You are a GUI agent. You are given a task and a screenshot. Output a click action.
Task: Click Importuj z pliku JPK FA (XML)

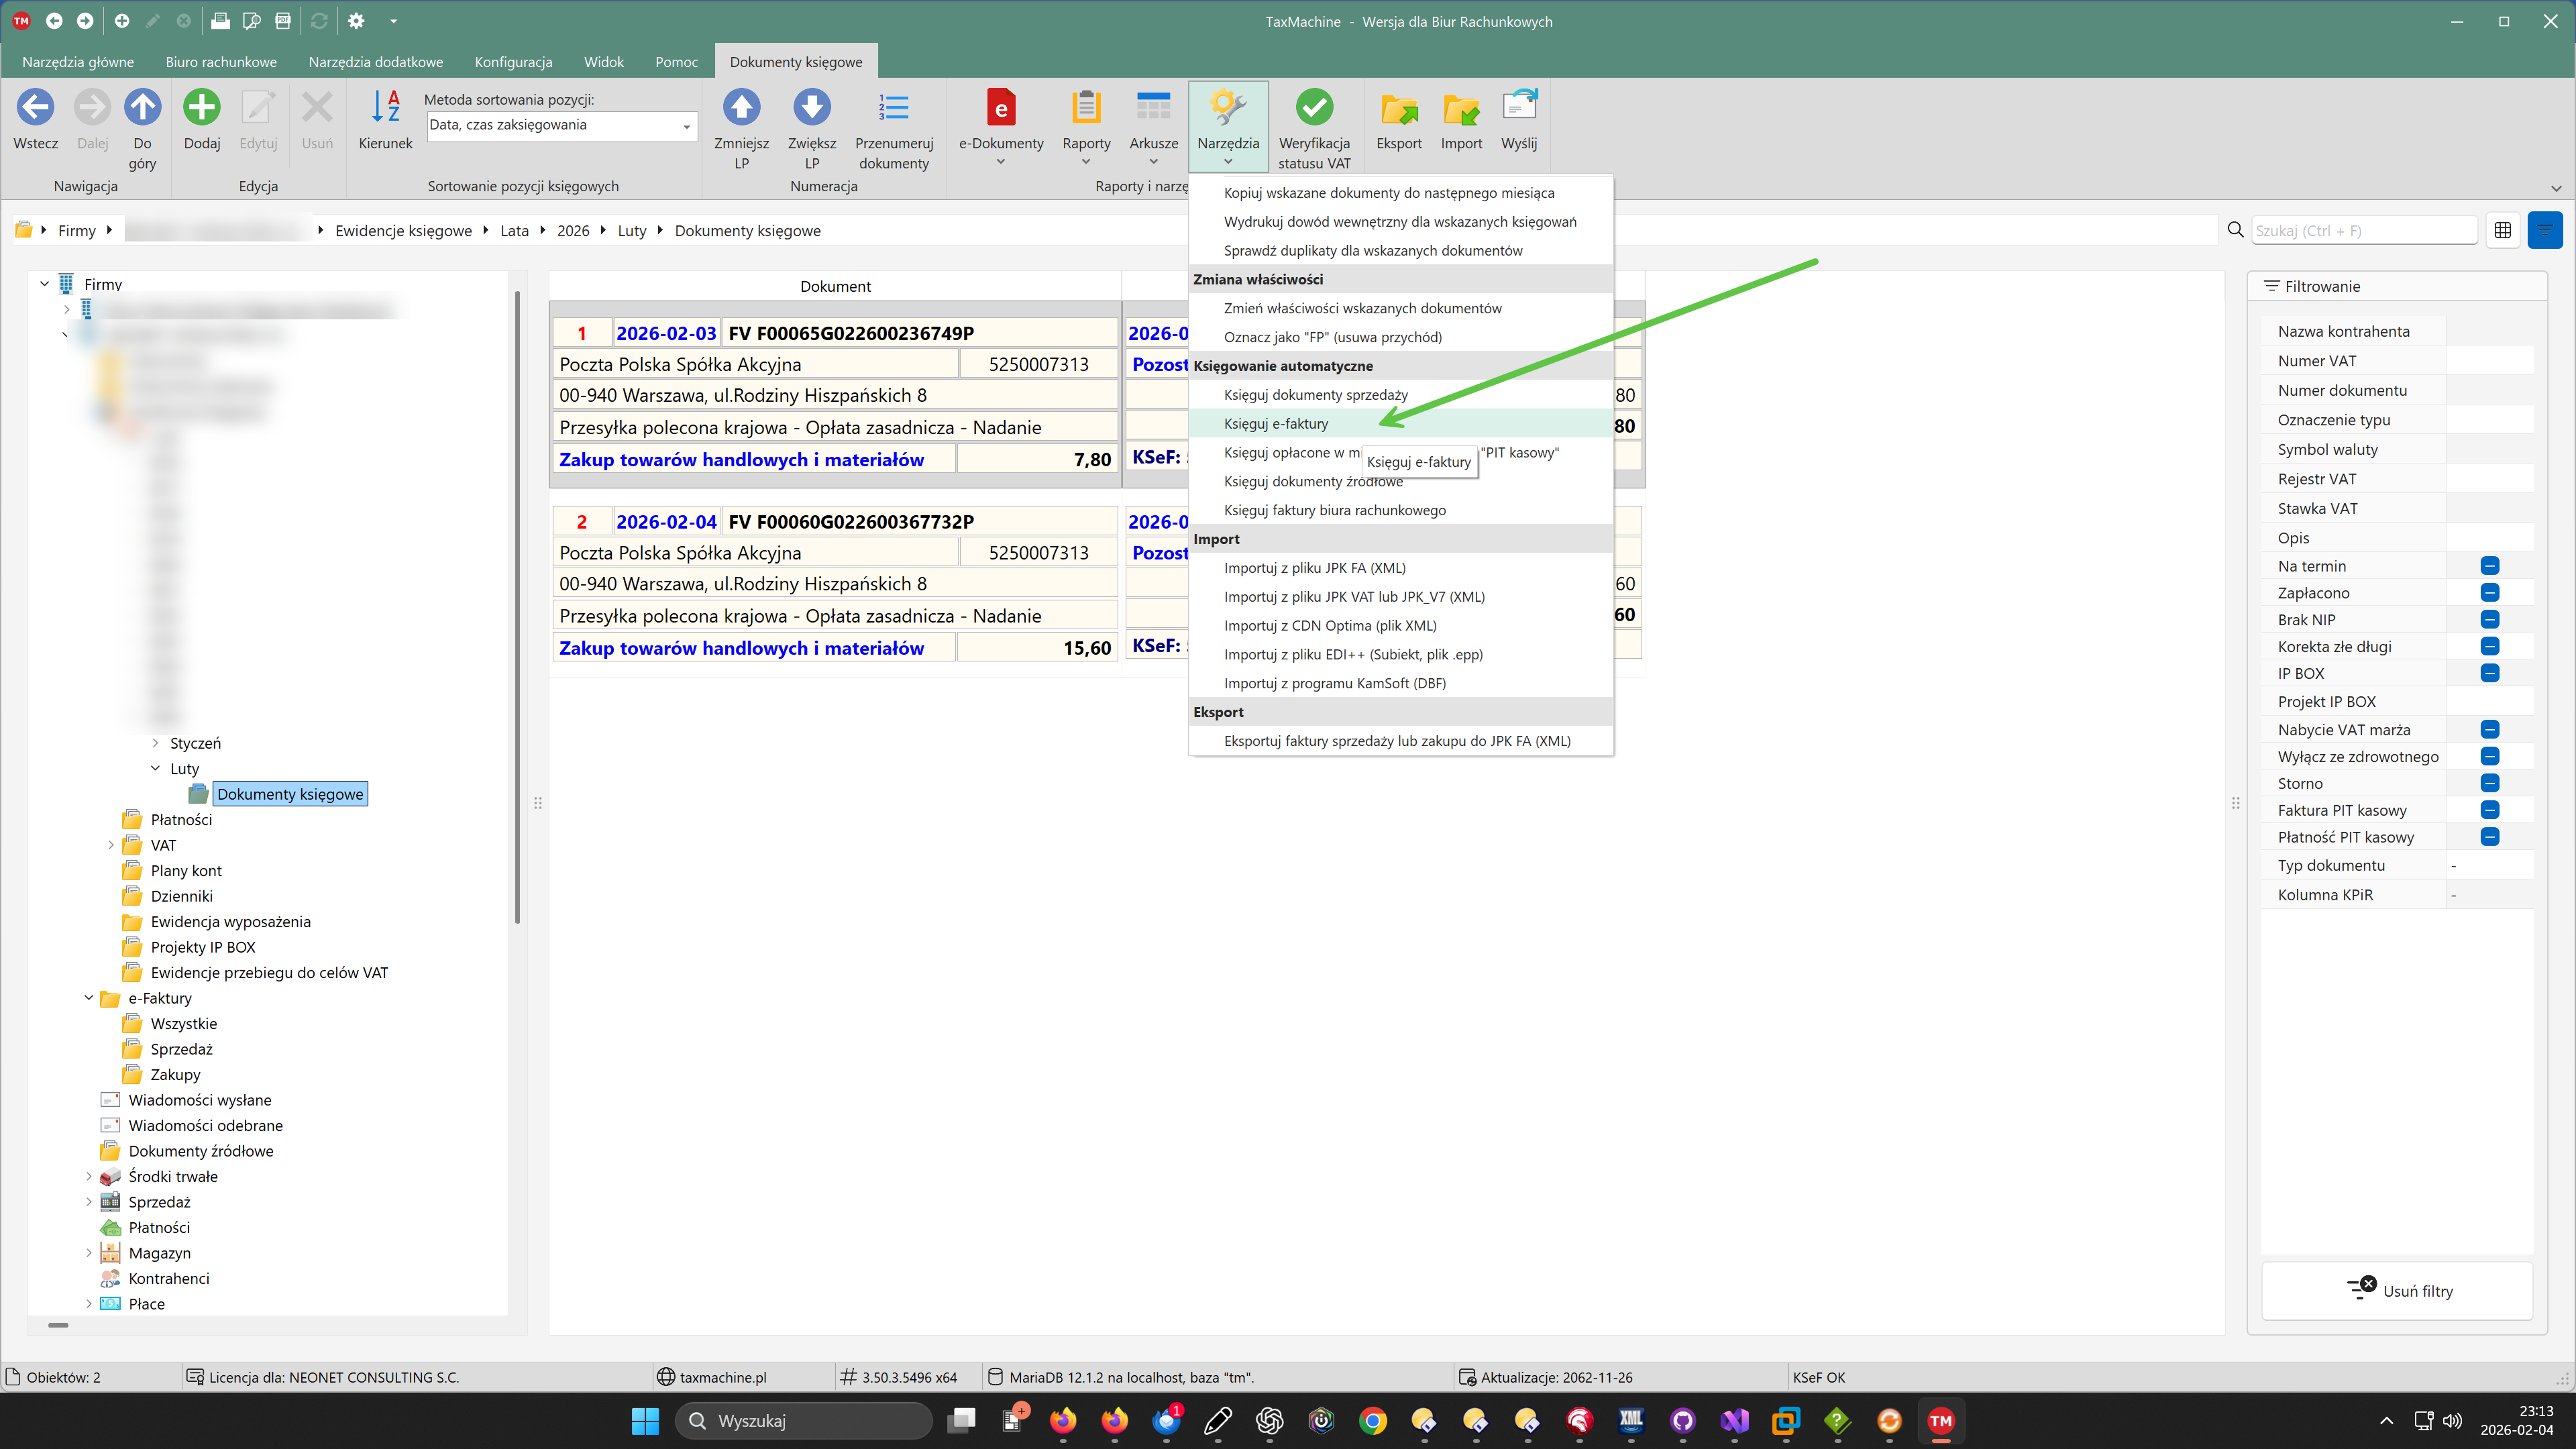(1314, 568)
